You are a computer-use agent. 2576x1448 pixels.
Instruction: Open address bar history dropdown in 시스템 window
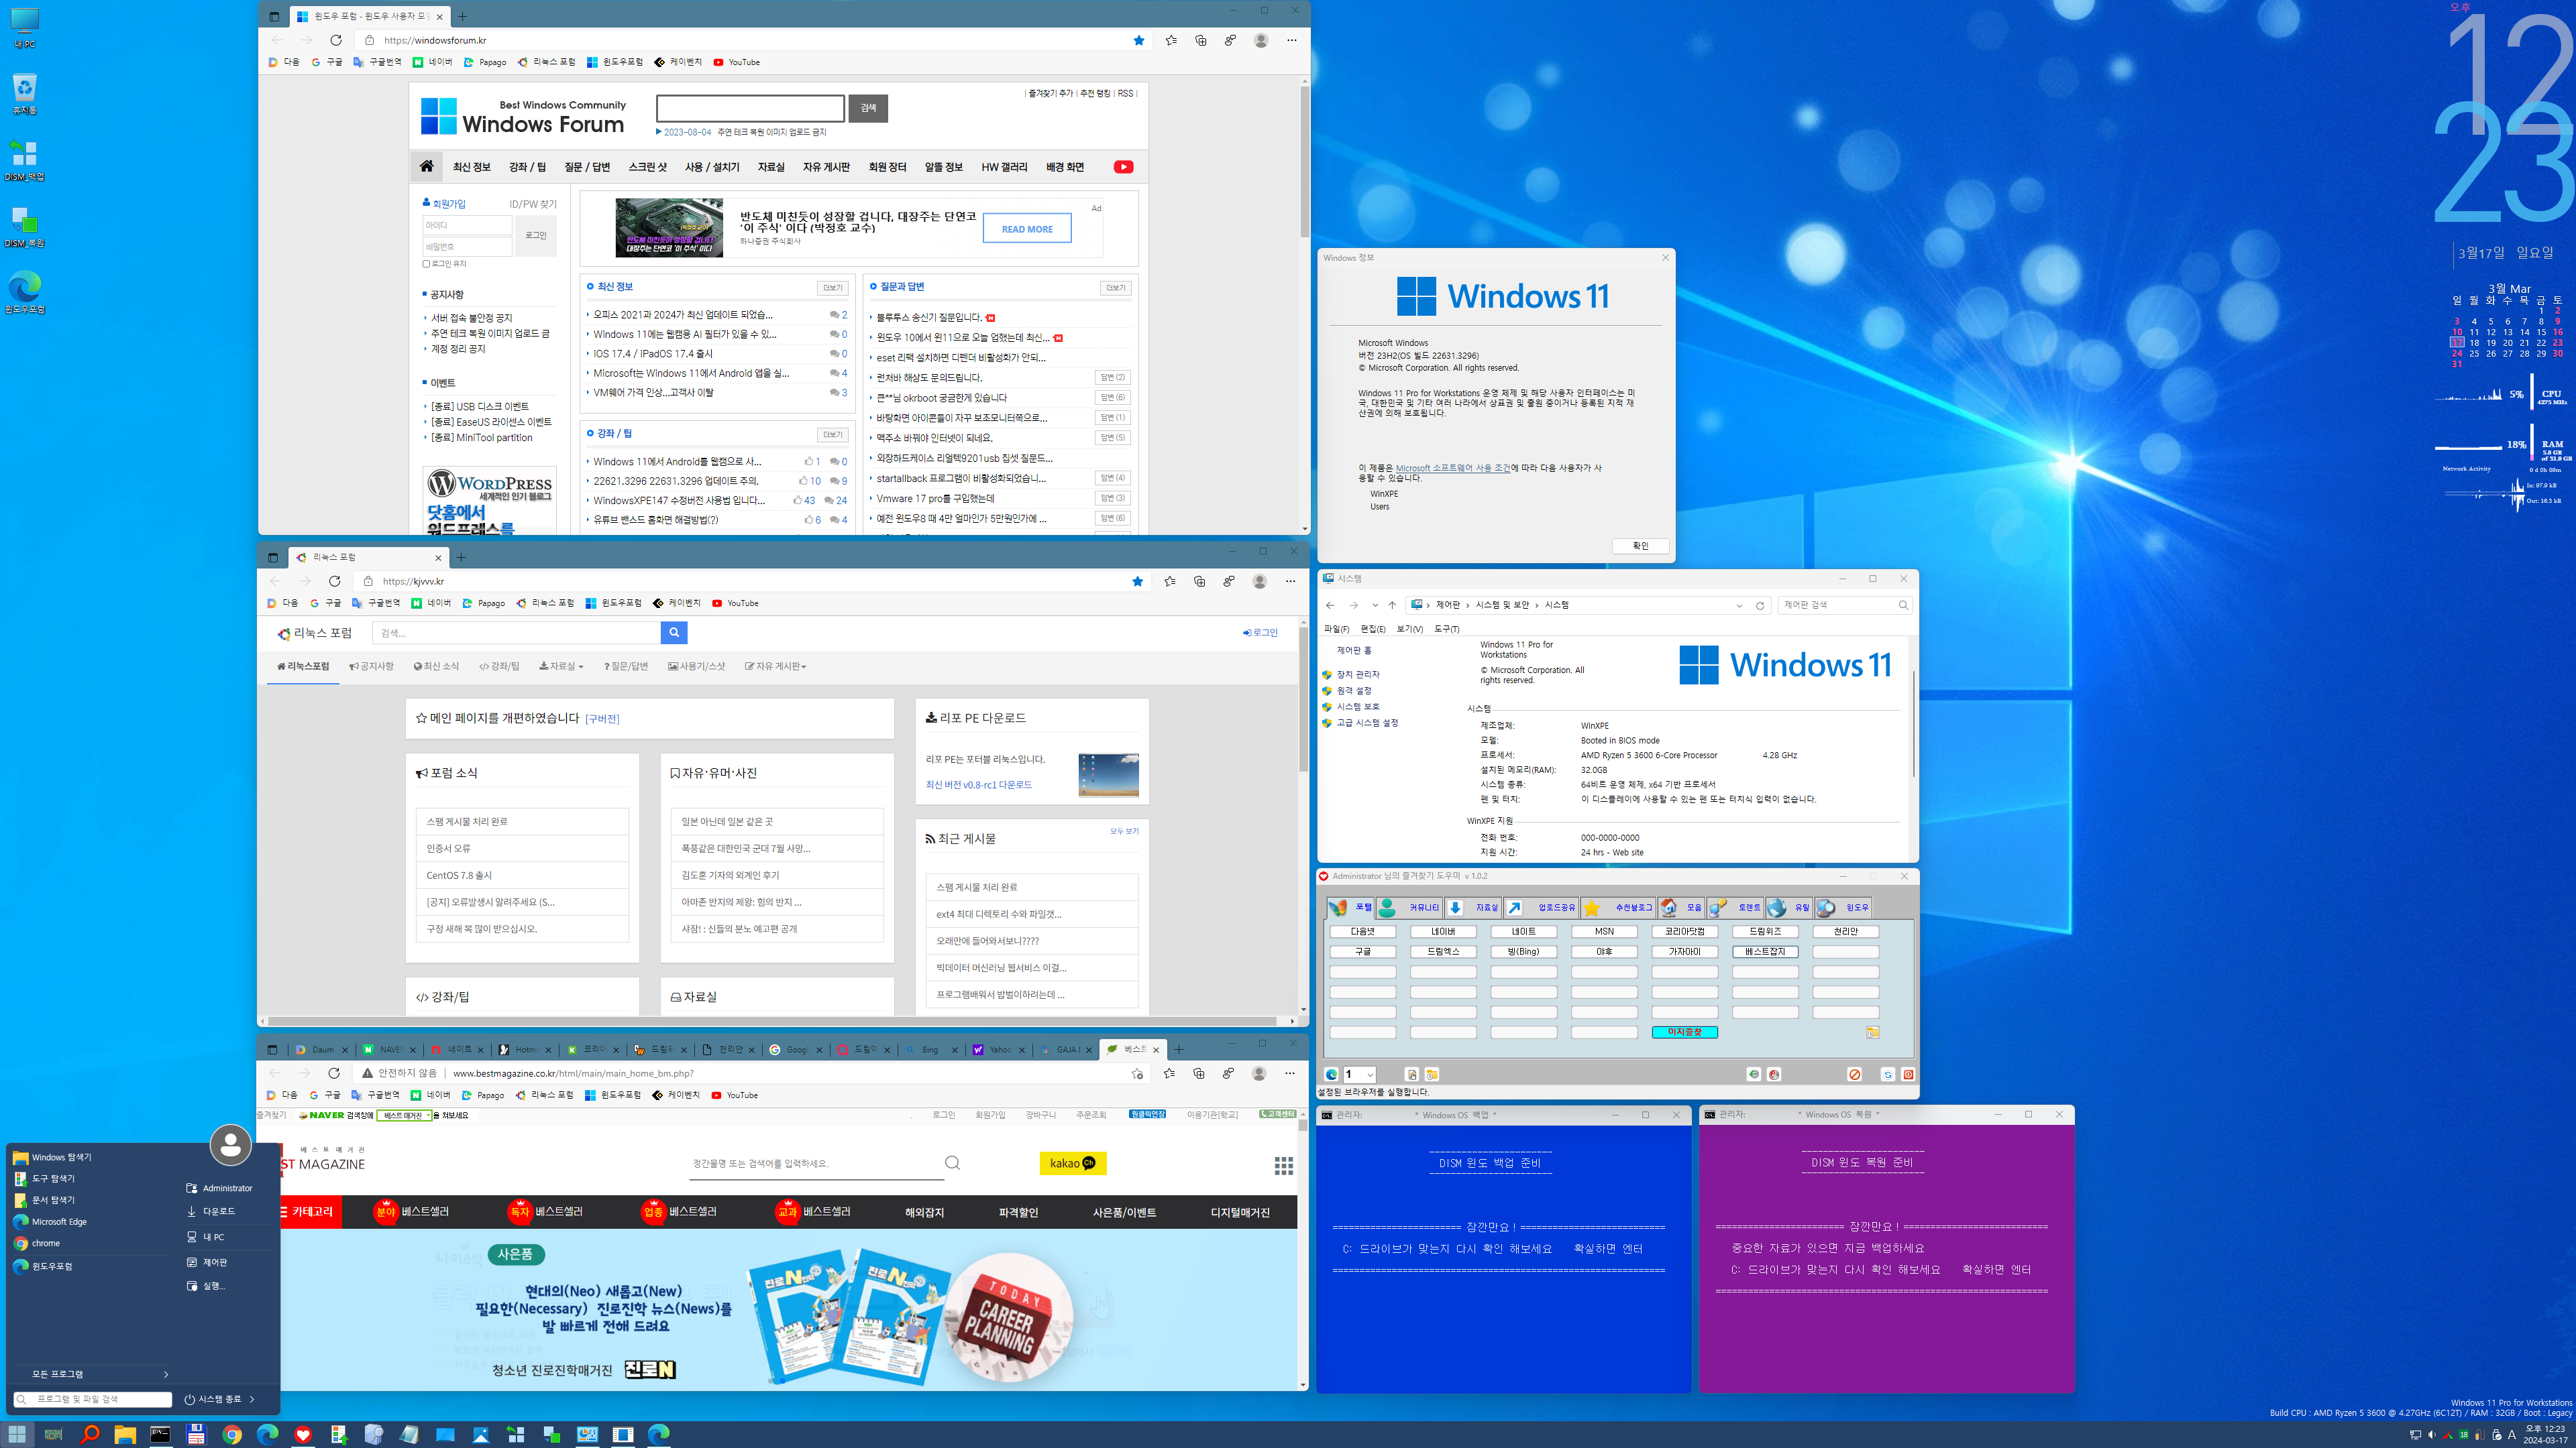click(x=1739, y=605)
